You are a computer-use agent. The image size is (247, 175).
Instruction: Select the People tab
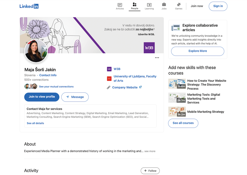(x=134, y=6)
